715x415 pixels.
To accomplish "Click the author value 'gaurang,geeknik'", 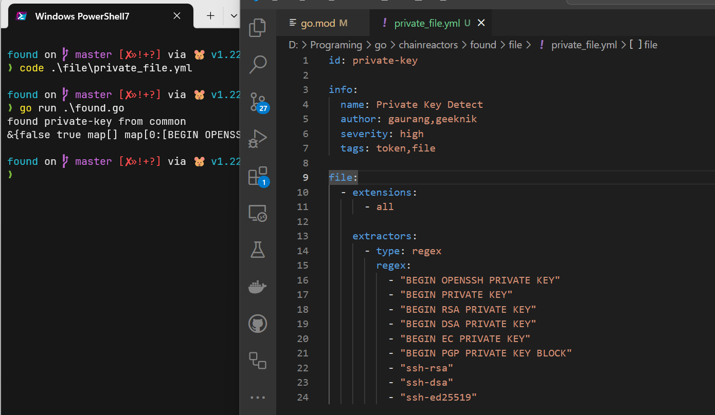I will 433,119.
